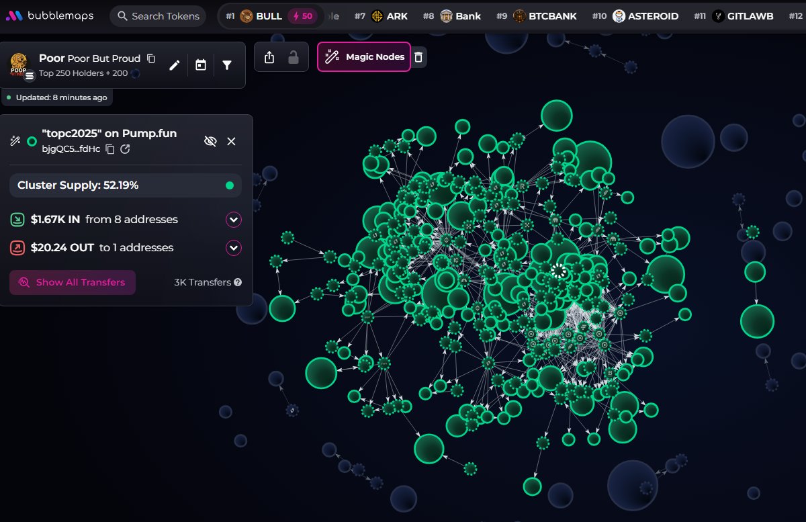Click the share map icon
This screenshot has height=522, width=806.
269,57
